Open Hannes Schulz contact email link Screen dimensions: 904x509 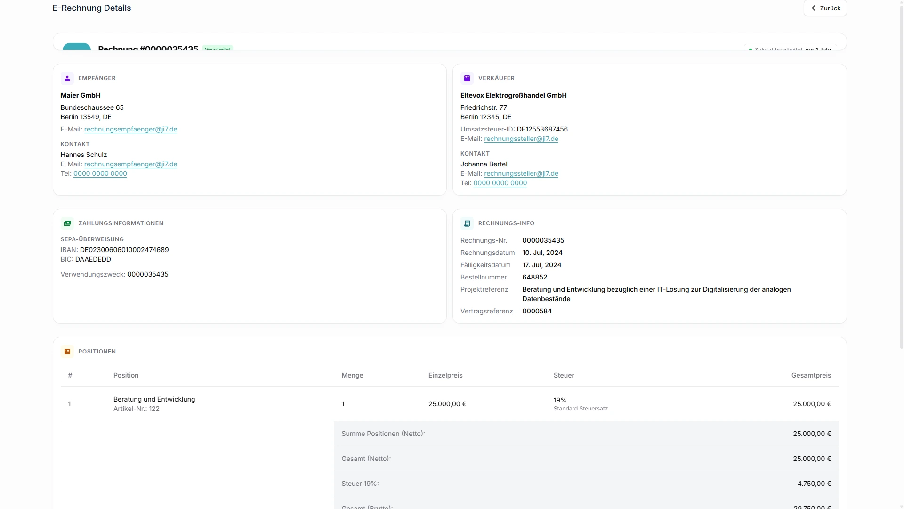tap(130, 164)
